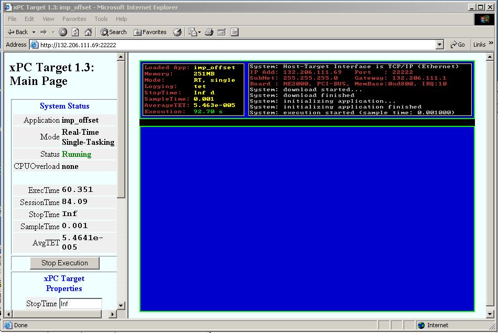Click the left frame scroll up arrow
Image resolution: width=498 pixels, height=333 pixels.
tap(121, 57)
